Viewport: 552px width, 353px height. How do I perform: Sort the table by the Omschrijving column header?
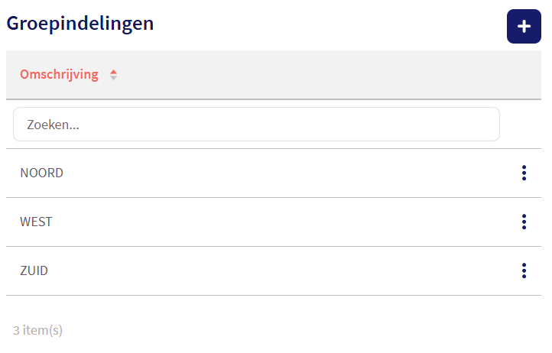click(x=60, y=75)
